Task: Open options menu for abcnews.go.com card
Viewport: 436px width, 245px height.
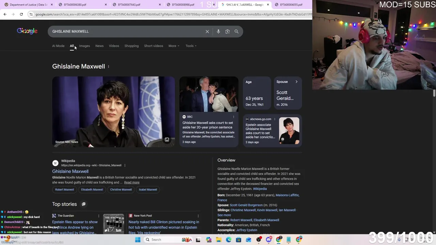Action: pos(275,119)
